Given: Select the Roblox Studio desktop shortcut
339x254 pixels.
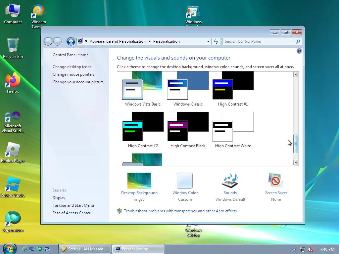Looking at the screenshot, I should (x=13, y=187).
